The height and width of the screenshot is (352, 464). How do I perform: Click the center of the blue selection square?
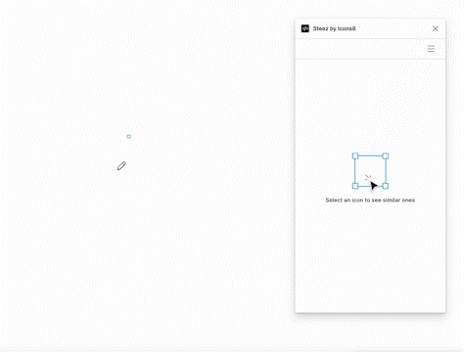(370, 171)
